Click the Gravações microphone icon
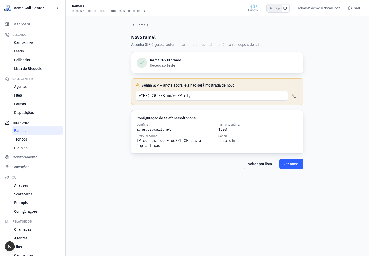 click(7, 167)
